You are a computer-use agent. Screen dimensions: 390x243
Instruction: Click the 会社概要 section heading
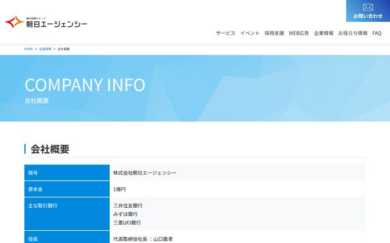pyautogui.click(x=50, y=149)
